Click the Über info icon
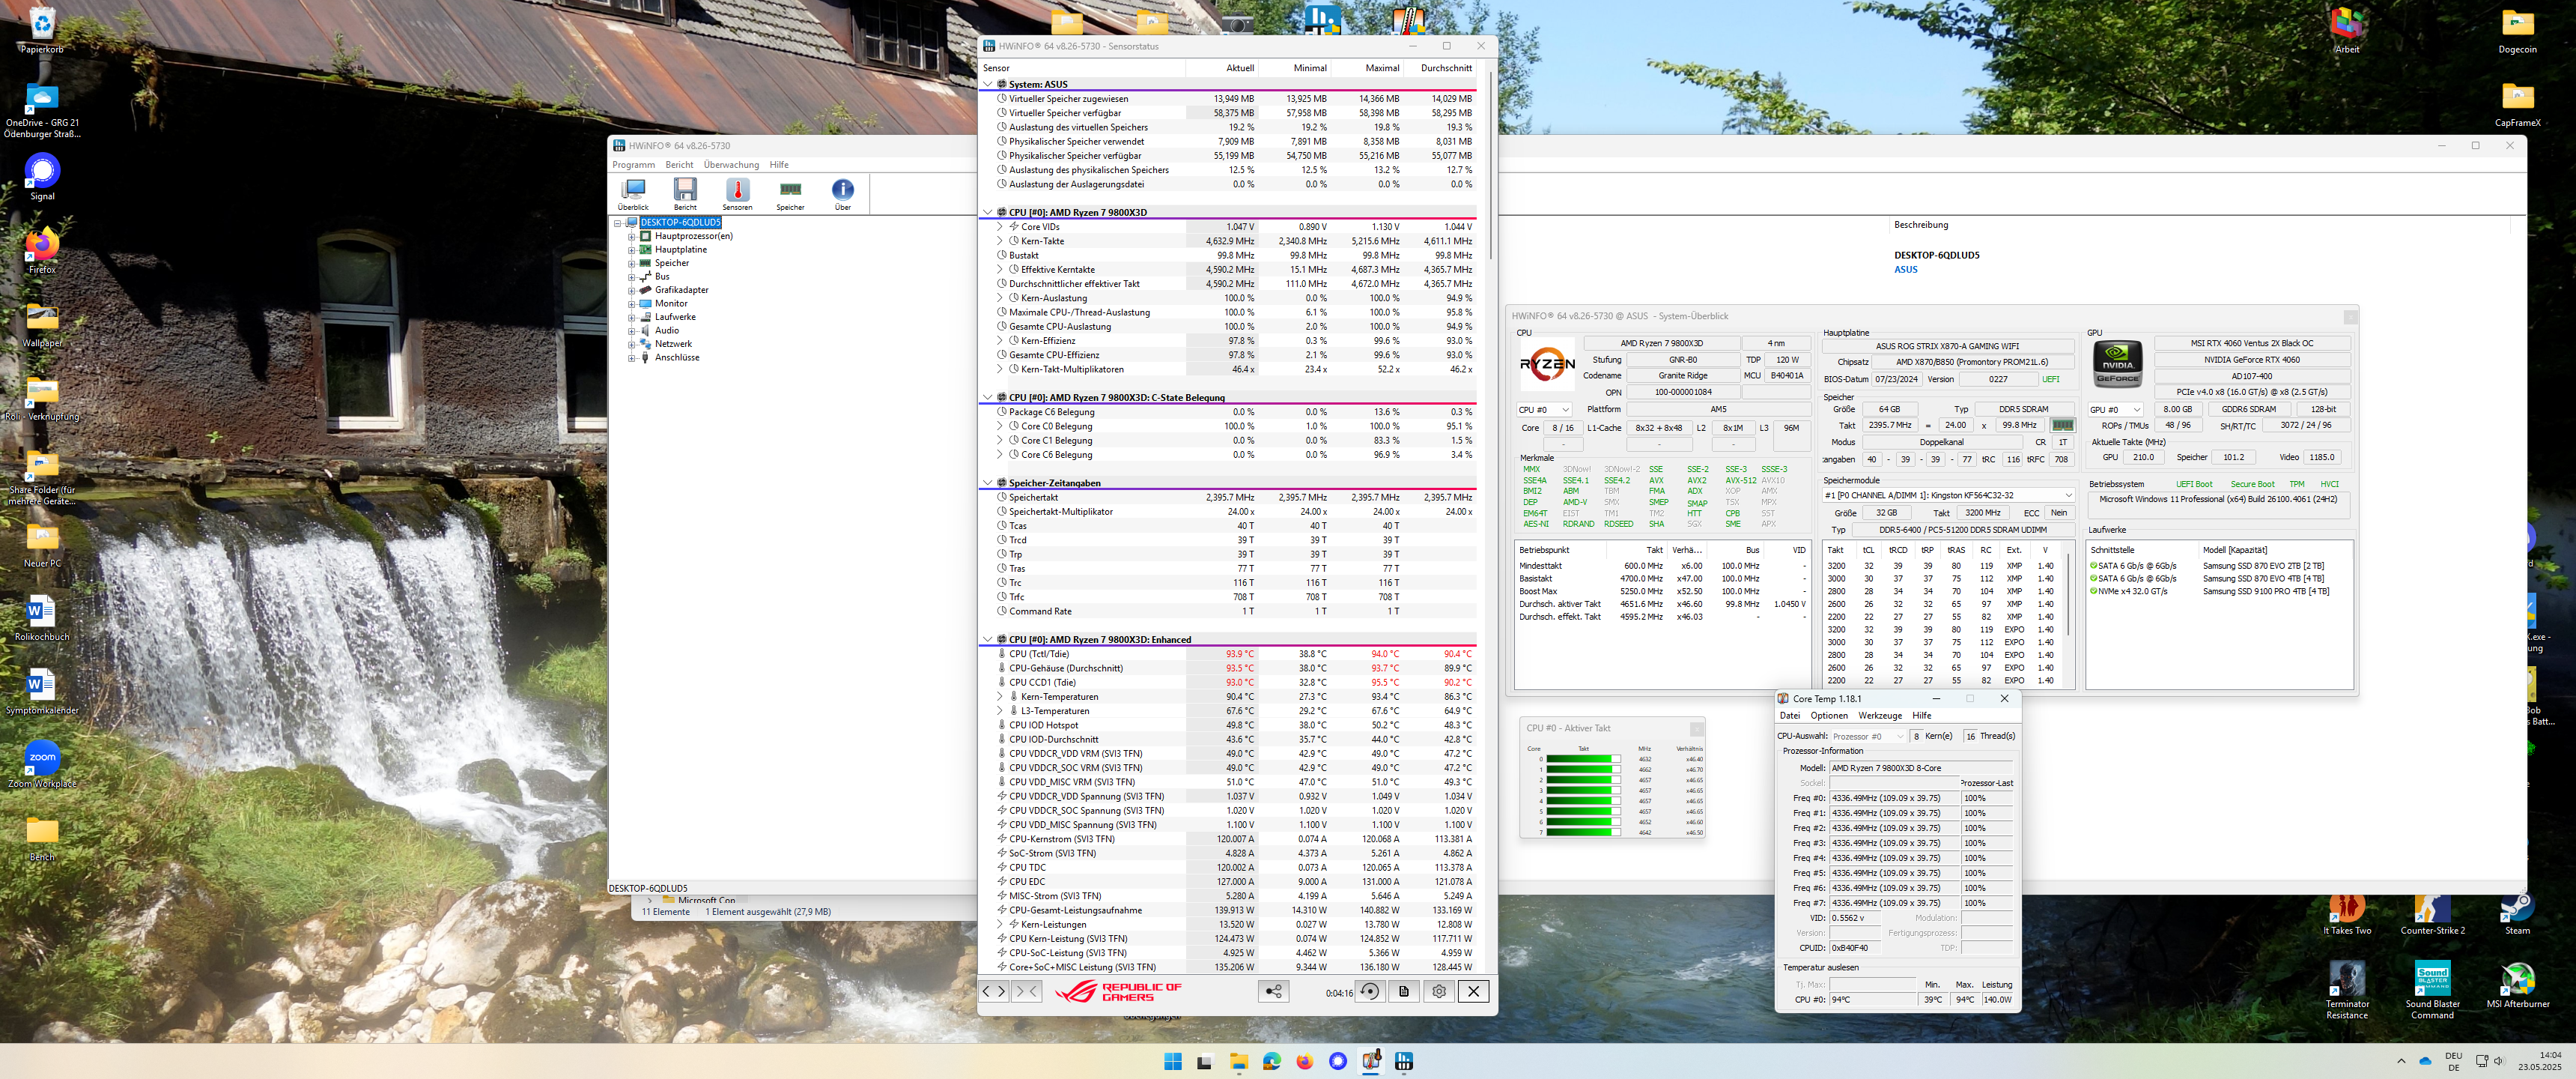Viewport: 2576px width, 1079px height. pos(843,191)
